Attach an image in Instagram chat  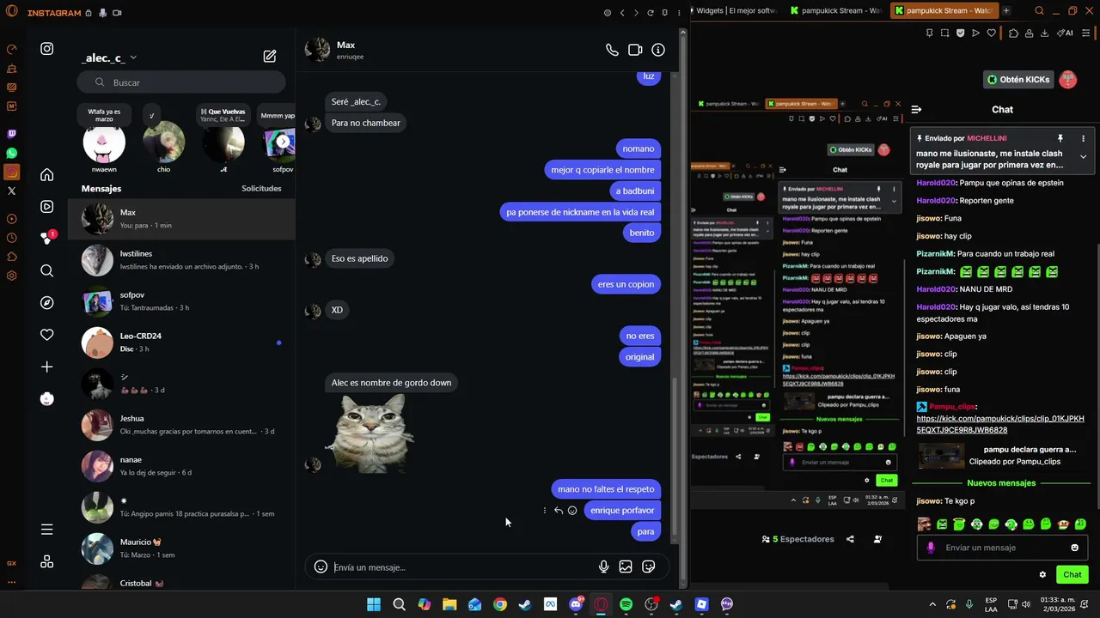pyautogui.click(x=626, y=566)
